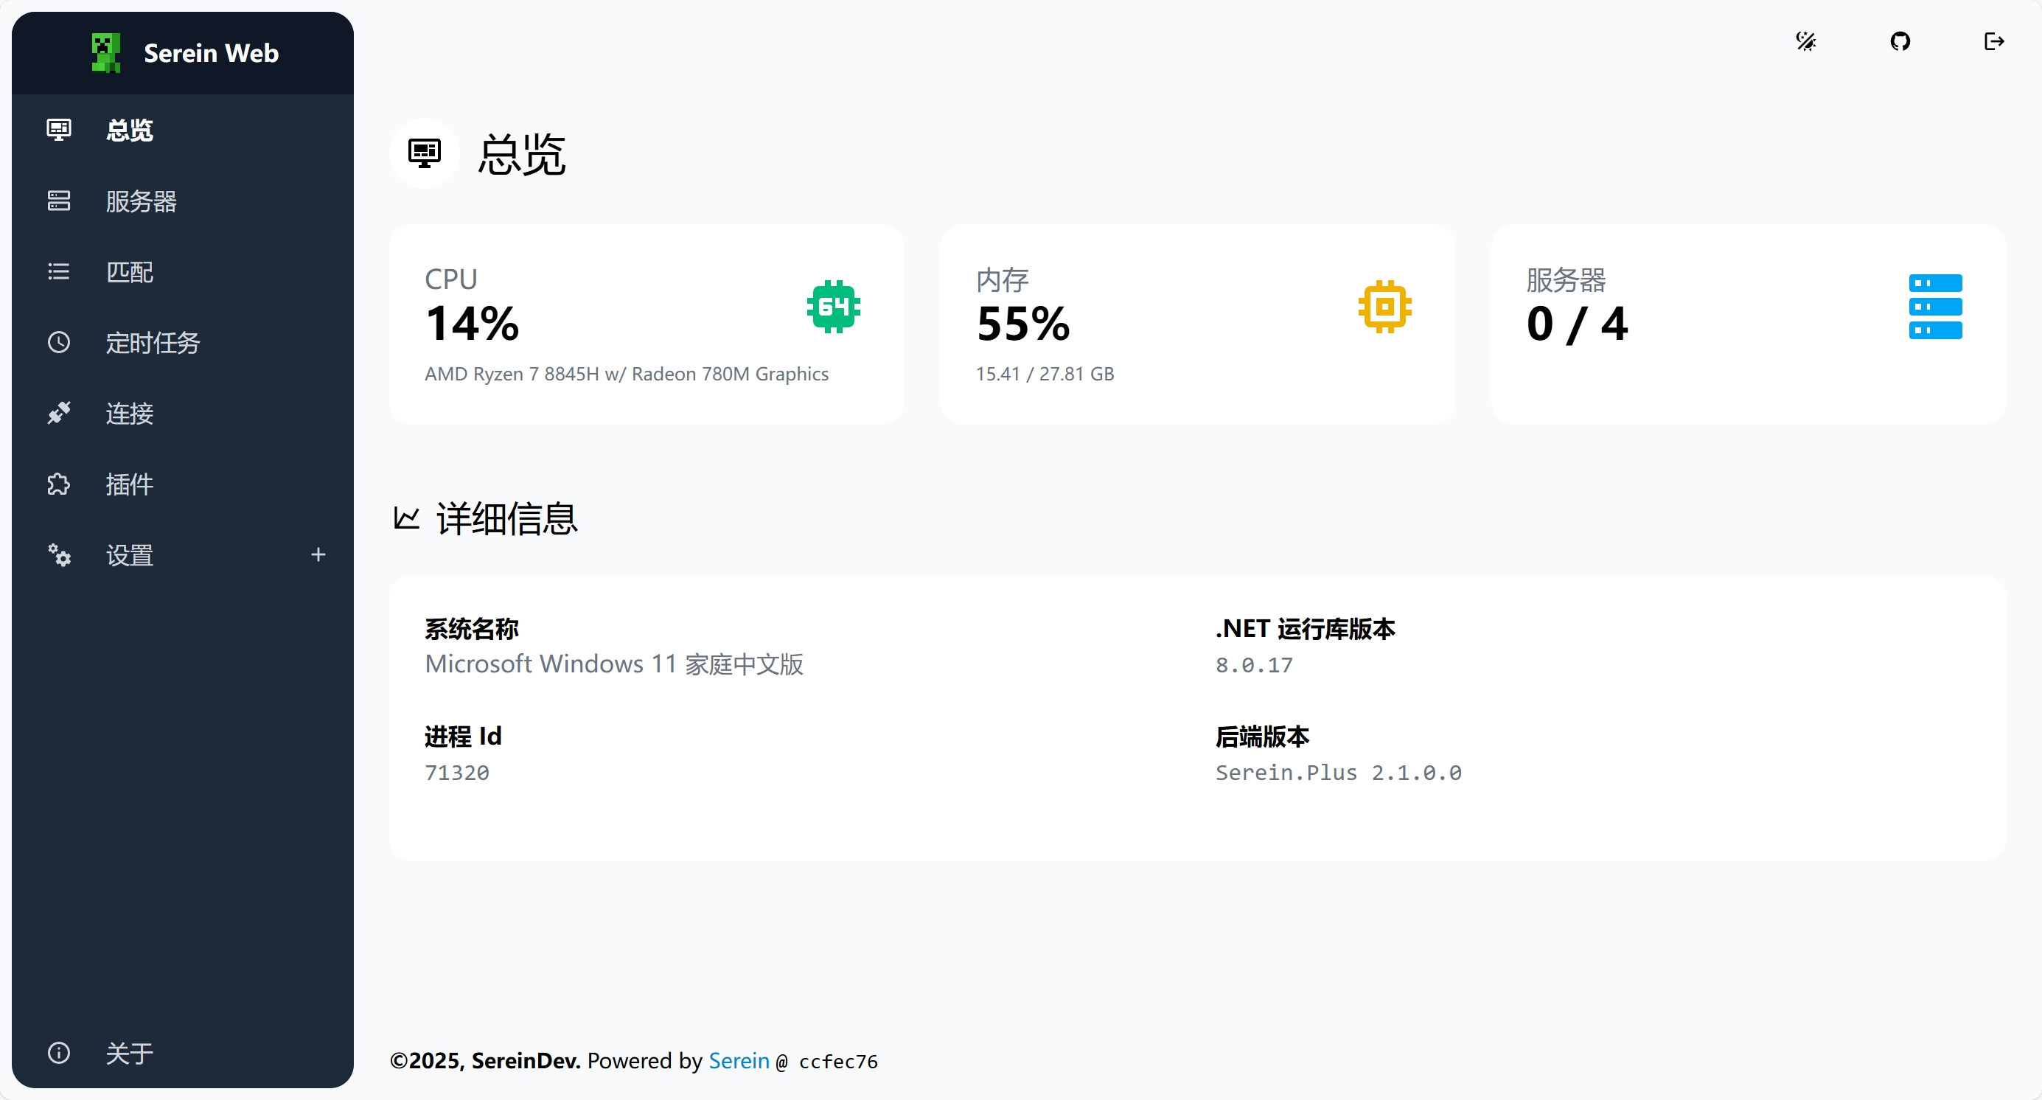
Task: Click the 详细信息 section heading
Action: point(507,518)
